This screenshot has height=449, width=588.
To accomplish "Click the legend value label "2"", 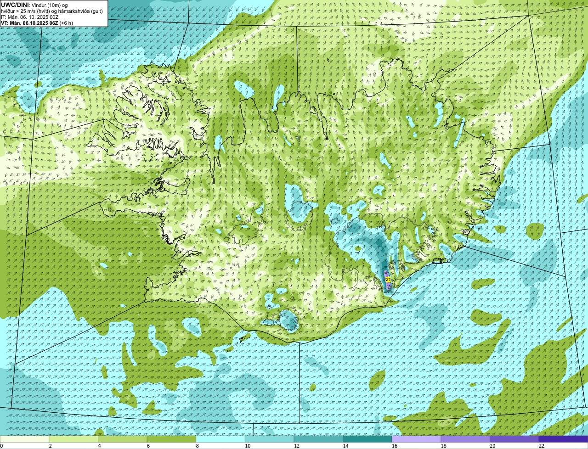I will click(50, 446).
